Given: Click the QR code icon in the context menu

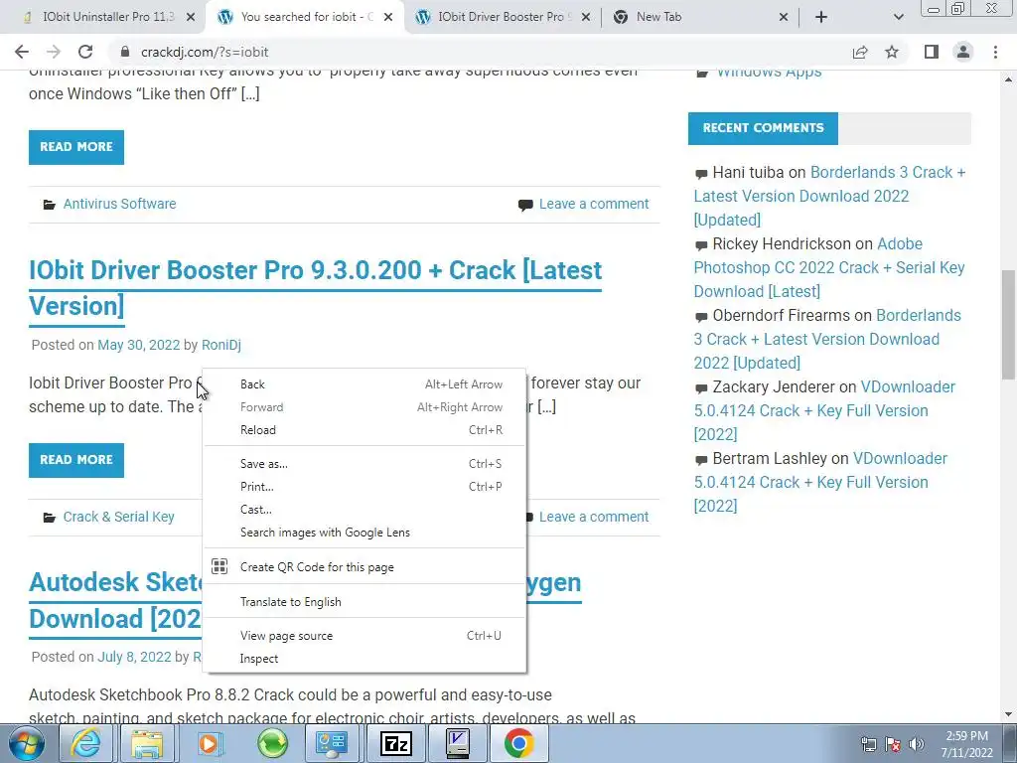Looking at the screenshot, I should [x=219, y=566].
